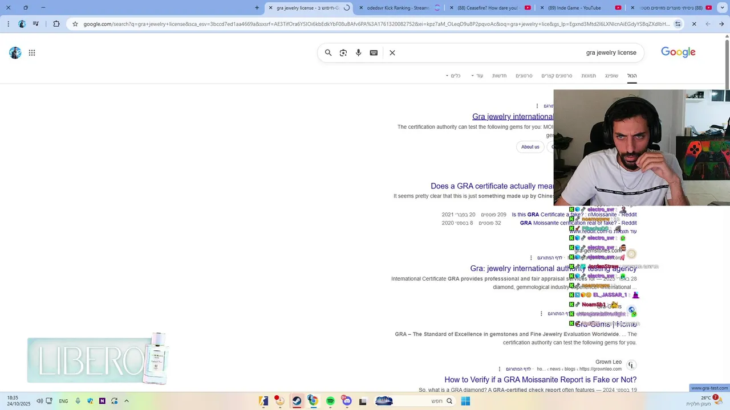Switch ENG input language indicator

click(x=63, y=401)
